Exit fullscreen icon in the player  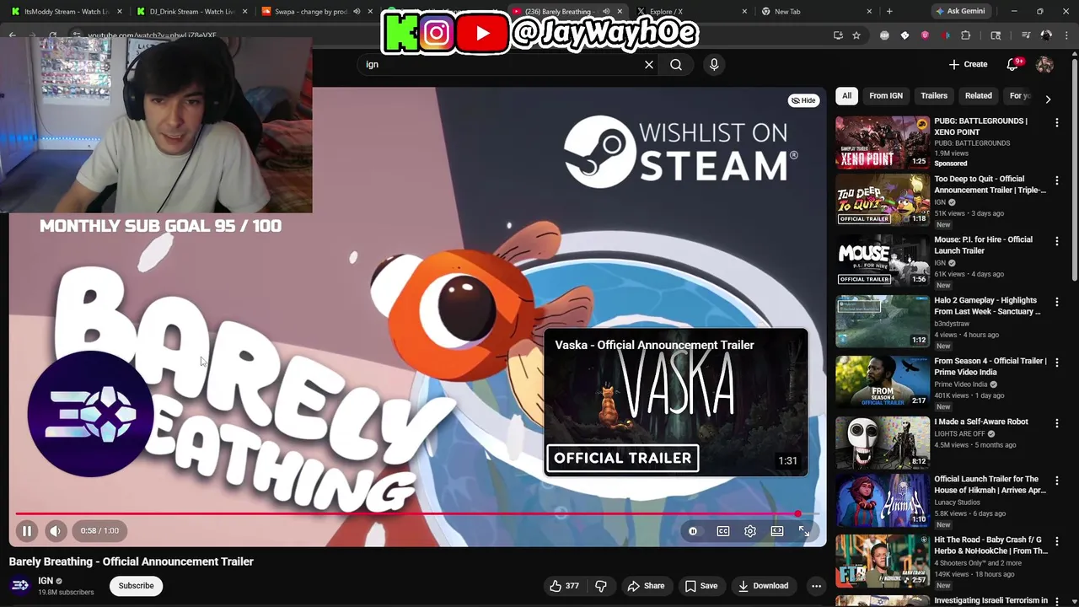coord(804,531)
